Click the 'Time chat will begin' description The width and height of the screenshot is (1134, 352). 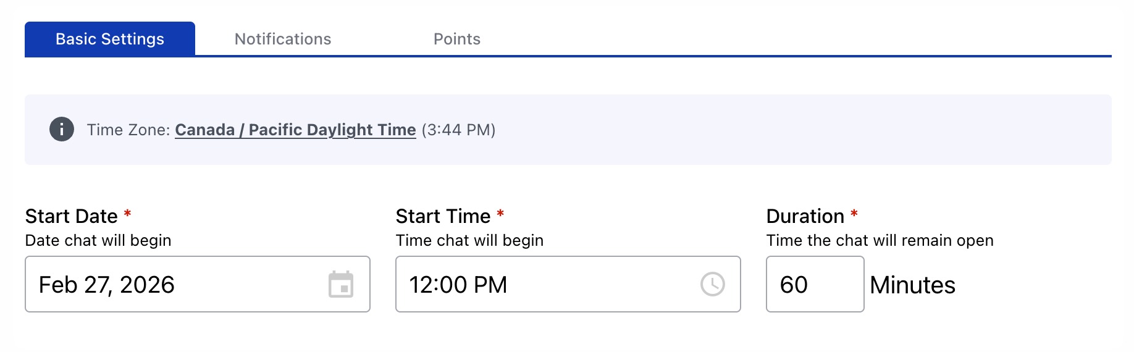[x=469, y=240]
